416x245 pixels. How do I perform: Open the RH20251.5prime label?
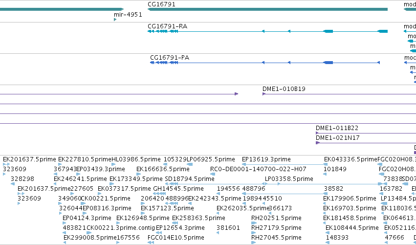(276, 218)
